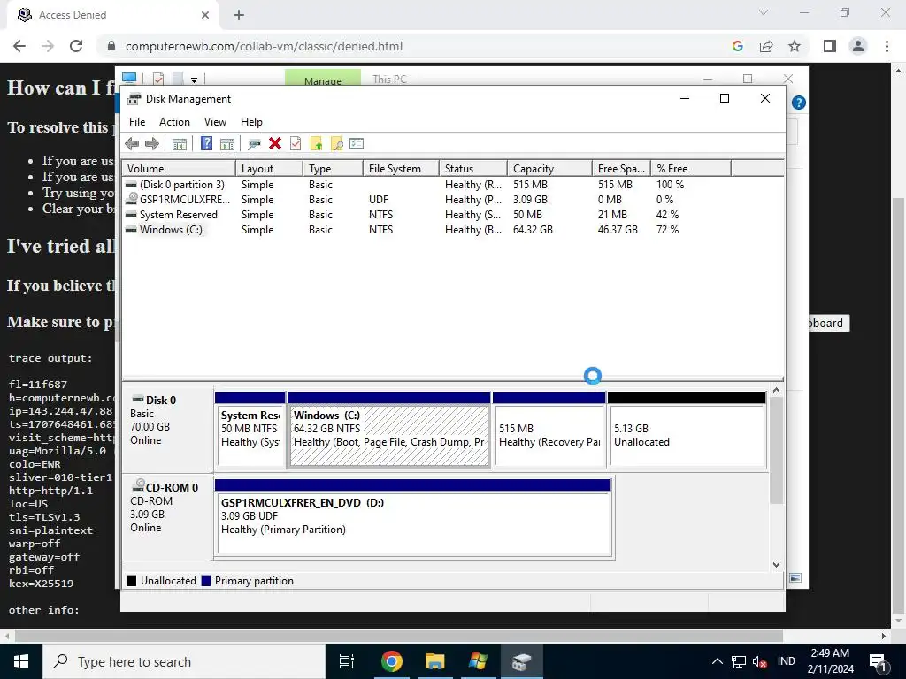Select the 515 MB Recovery Partition block
Image resolution: width=906 pixels, height=679 pixels.
549,431
